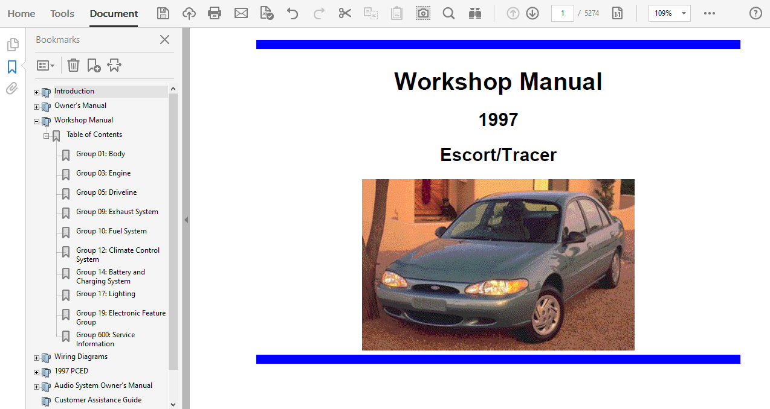The width and height of the screenshot is (770, 409).
Task: Toggle the Page Thumbnails panel
Action: click(12, 45)
